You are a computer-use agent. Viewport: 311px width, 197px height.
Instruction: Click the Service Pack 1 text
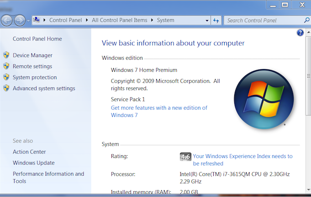(128, 99)
